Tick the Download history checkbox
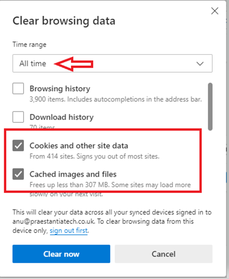 coord(18,117)
